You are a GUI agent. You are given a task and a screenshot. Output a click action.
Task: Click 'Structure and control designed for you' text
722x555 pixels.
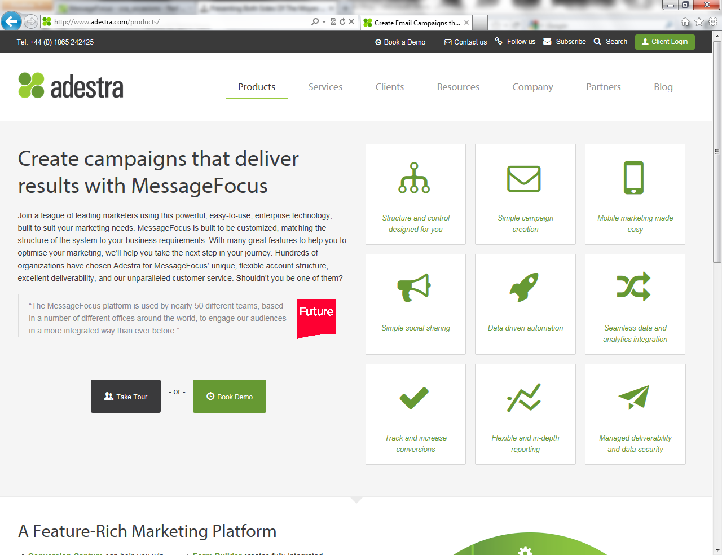click(x=416, y=223)
